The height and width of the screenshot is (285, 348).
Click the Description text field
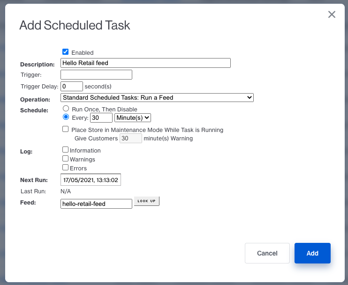(x=145, y=63)
